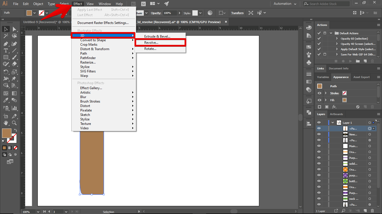Screen dimensions: 382x214
Task: Toggle Stroke visibility in Appearance panel
Action: (319, 93)
